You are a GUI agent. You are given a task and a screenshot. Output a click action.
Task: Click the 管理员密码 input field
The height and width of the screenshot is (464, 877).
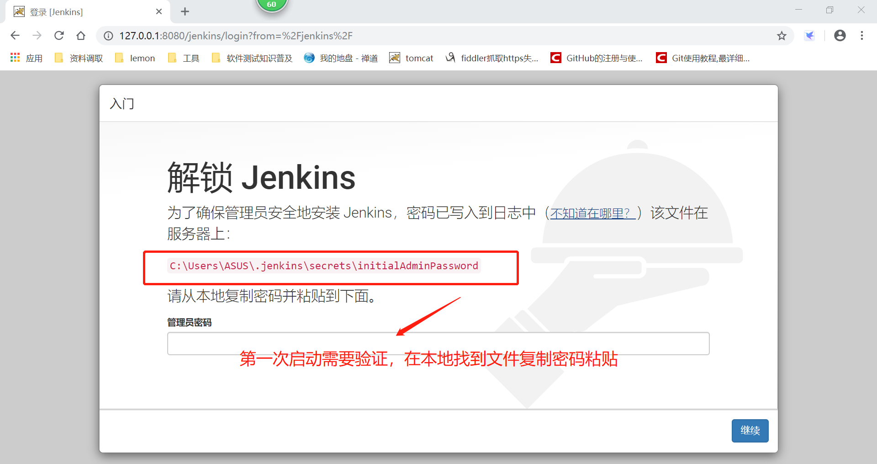[438, 343]
